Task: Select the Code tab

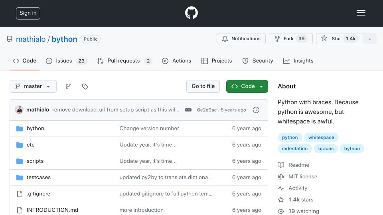Action: click(25, 61)
